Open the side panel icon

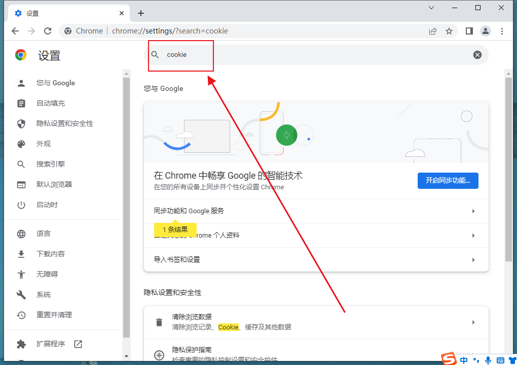click(469, 31)
